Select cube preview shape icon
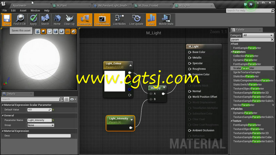 [x=56, y=32]
